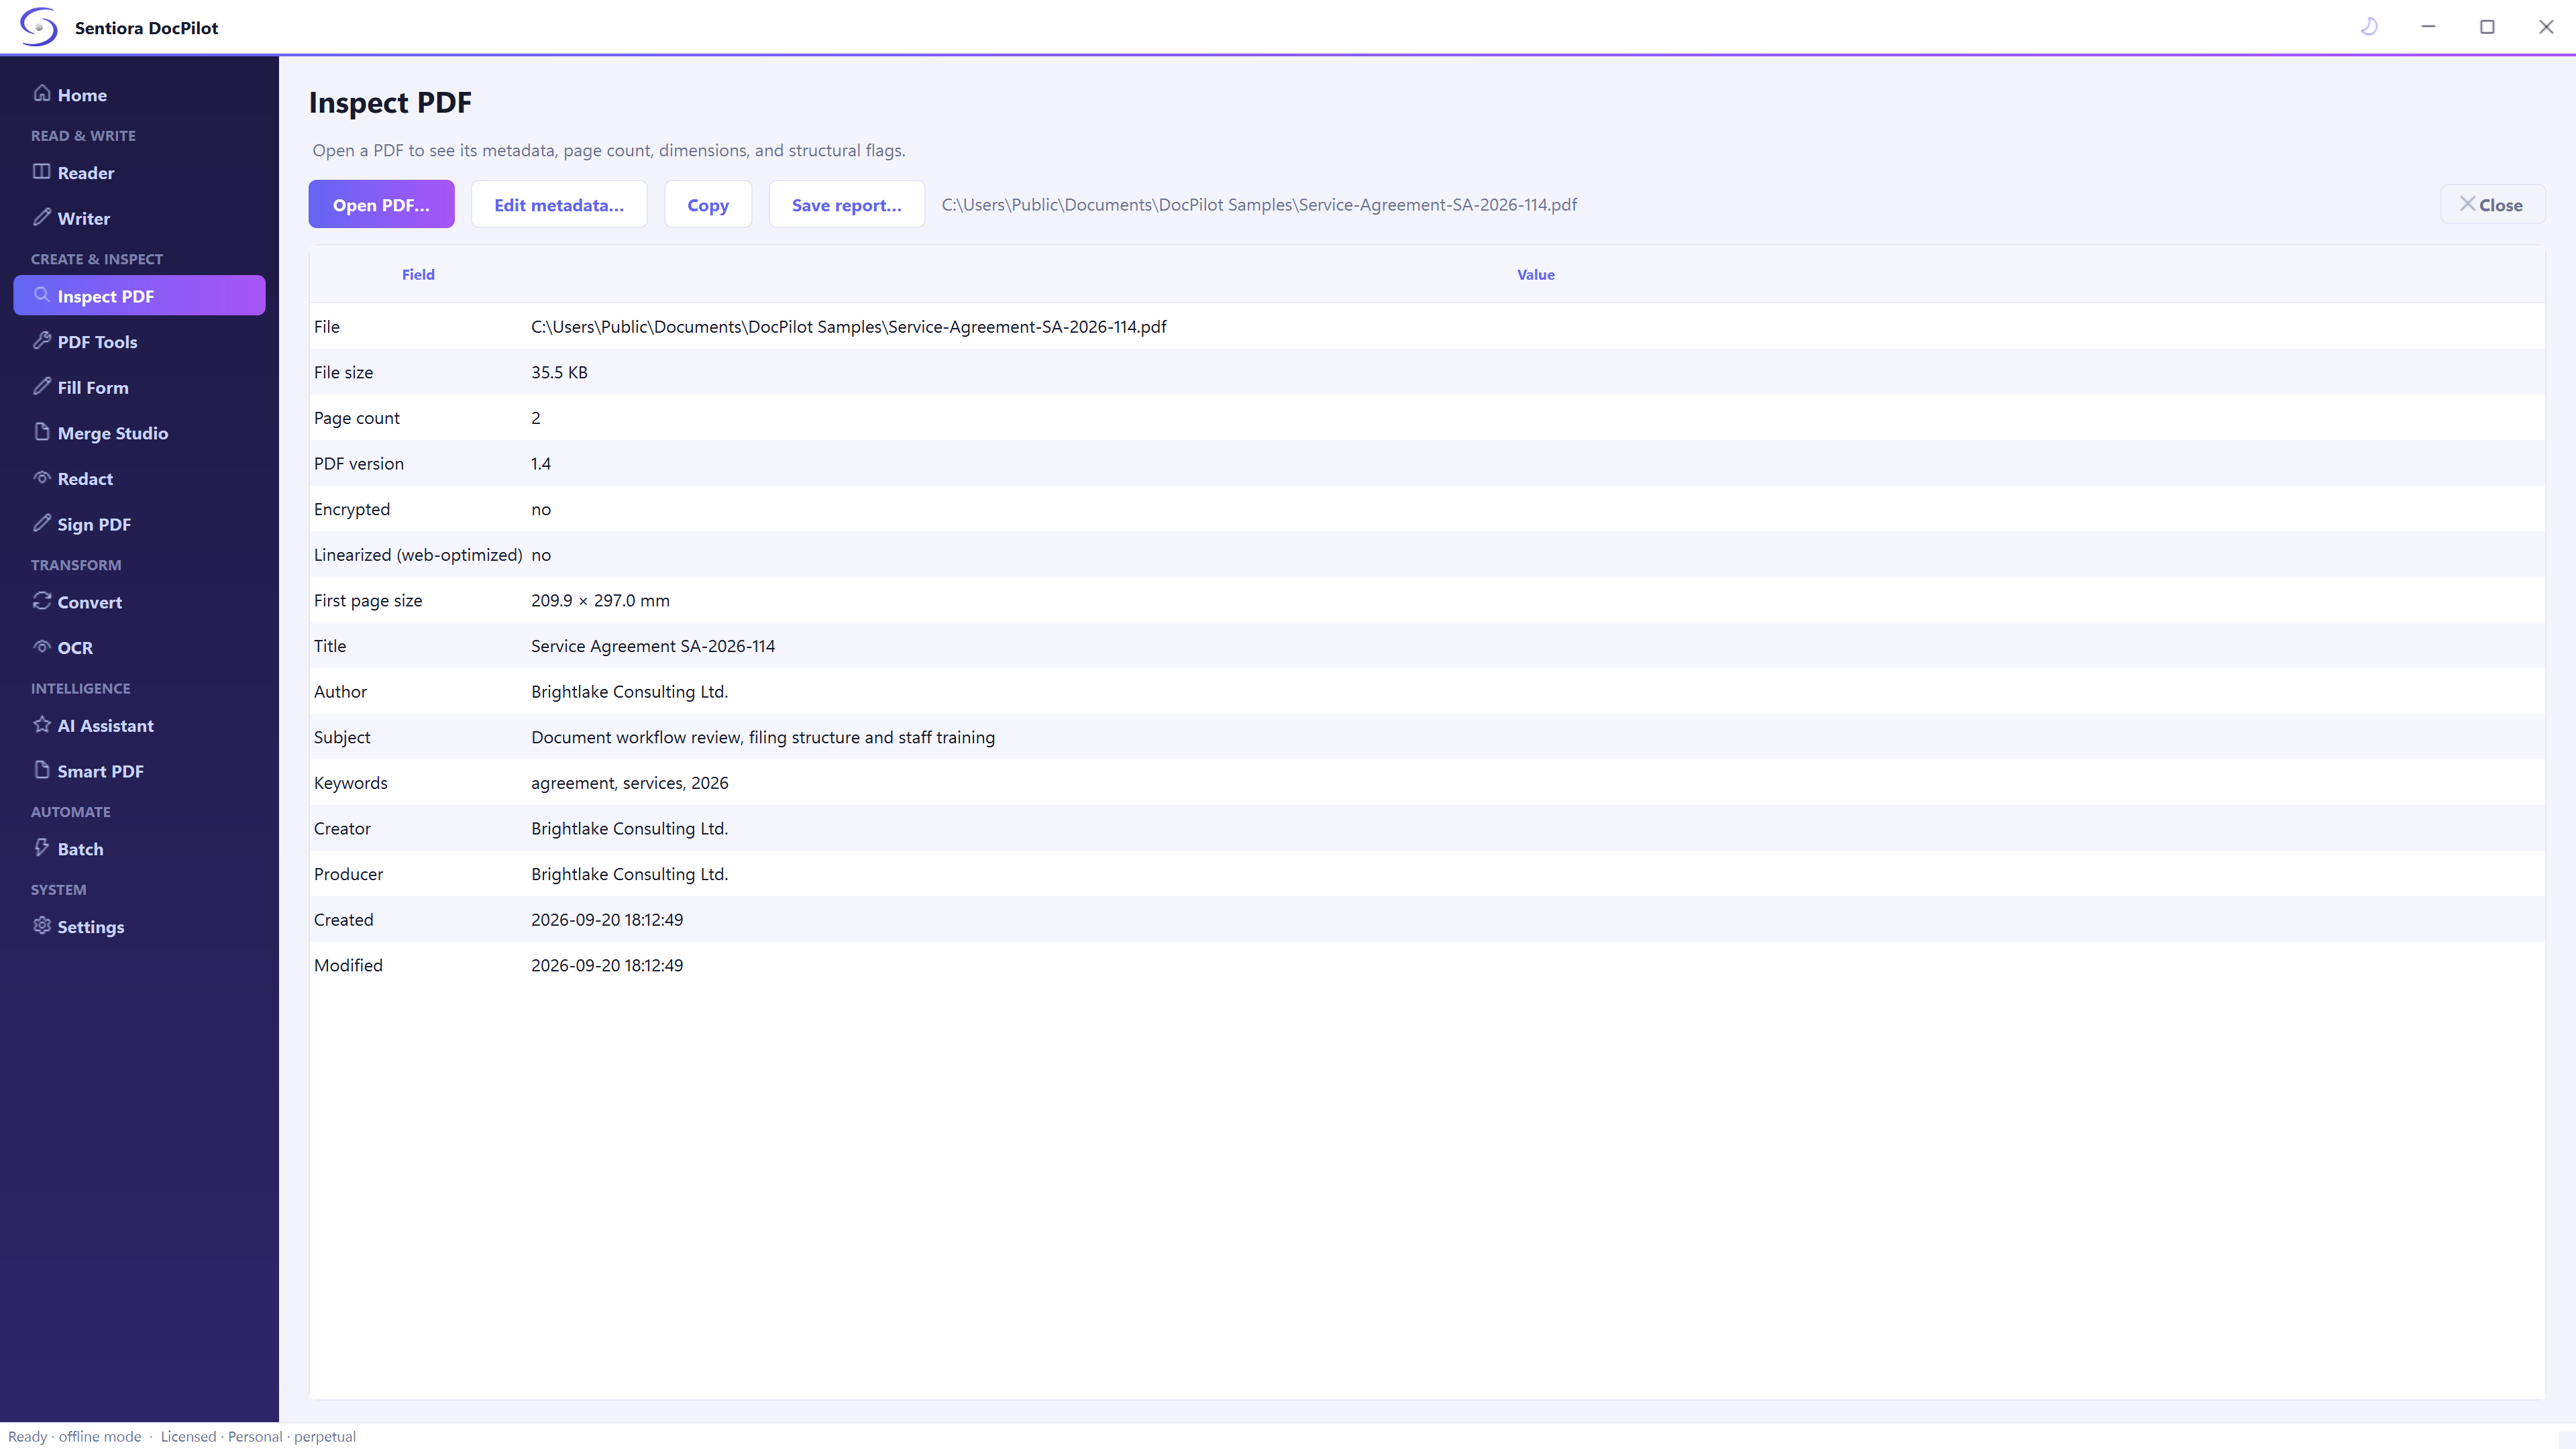
Task: Select the Writer pencil icon
Action: [42, 217]
